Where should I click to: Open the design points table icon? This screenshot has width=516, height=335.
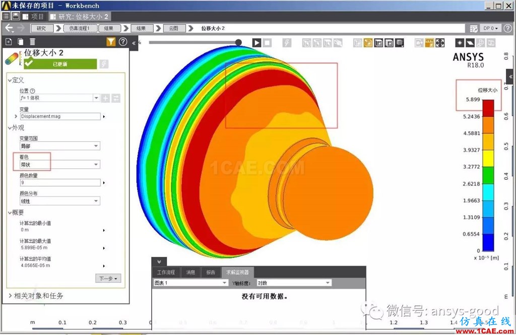click(474, 29)
